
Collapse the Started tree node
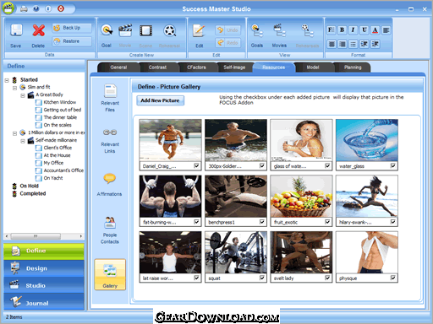pos(7,80)
